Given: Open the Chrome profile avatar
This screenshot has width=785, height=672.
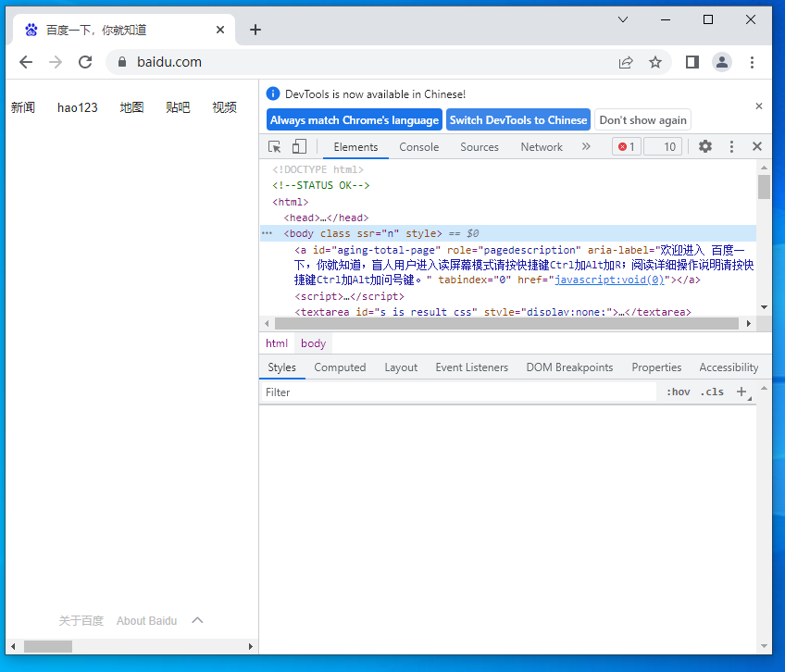Looking at the screenshot, I should click(x=722, y=62).
